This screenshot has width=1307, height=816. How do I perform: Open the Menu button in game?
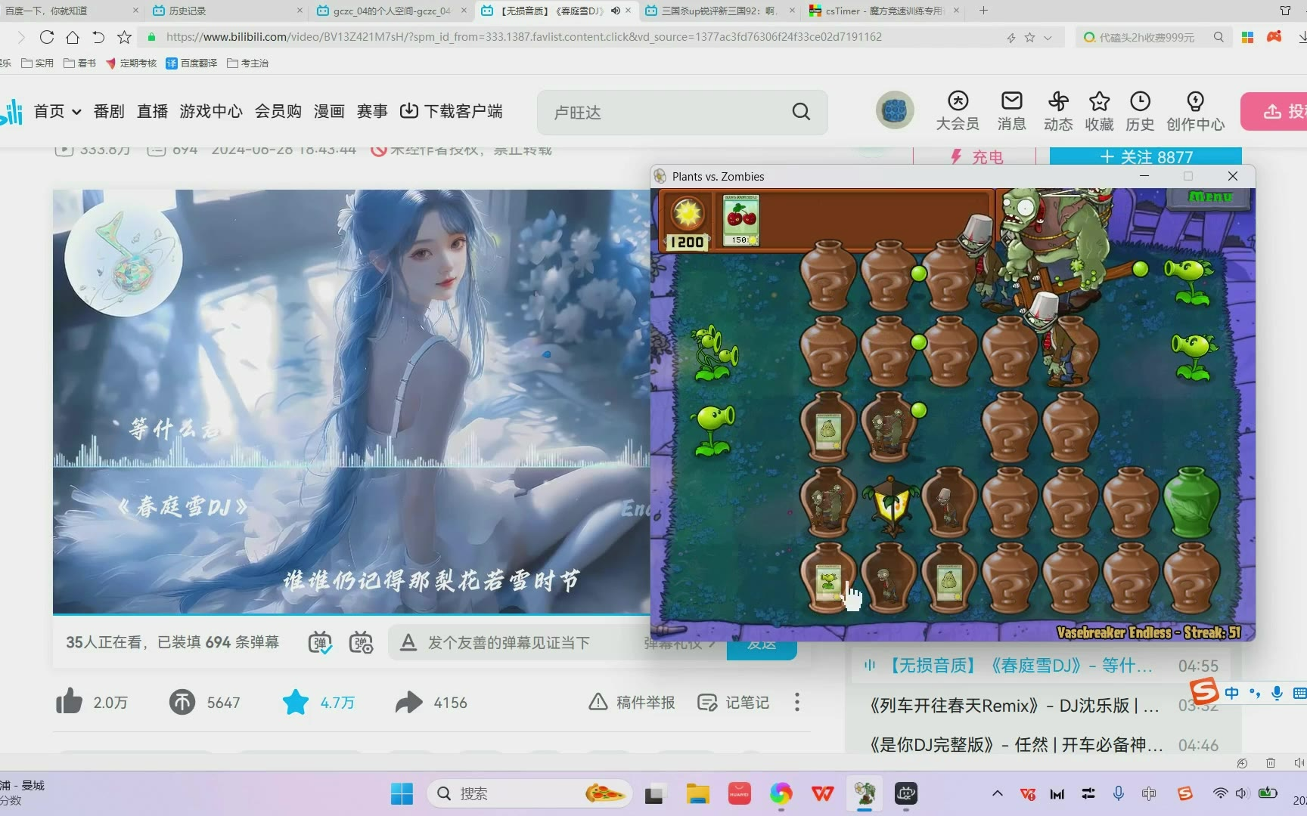click(x=1209, y=196)
